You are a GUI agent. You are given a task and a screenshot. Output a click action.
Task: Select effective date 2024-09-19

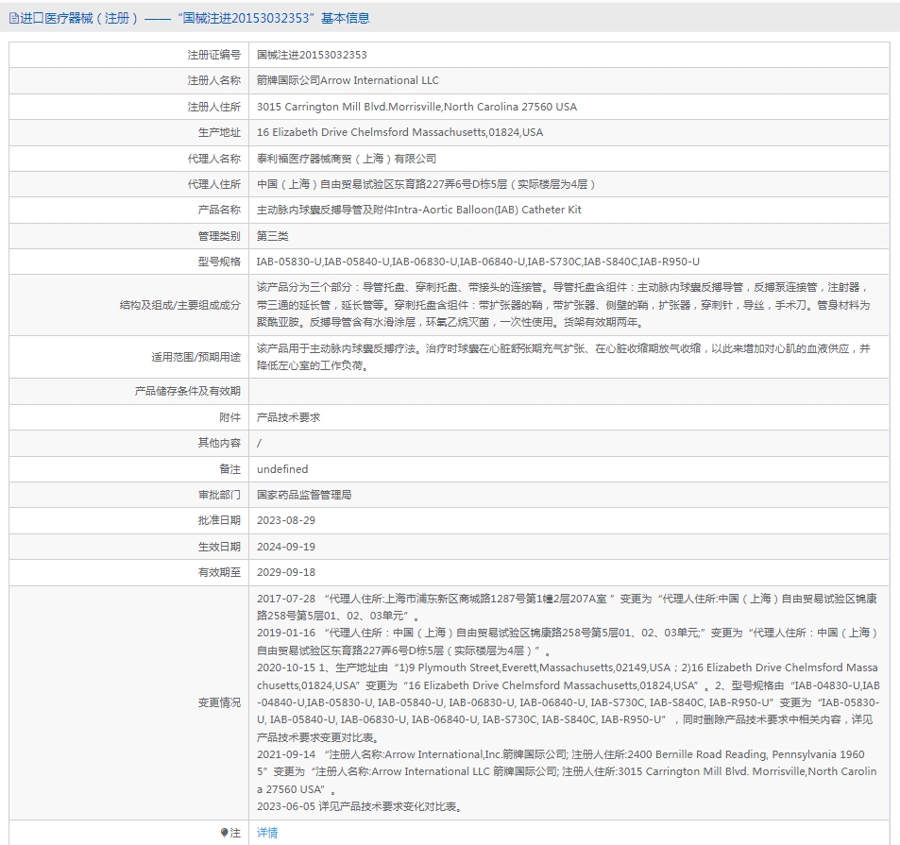(x=286, y=547)
